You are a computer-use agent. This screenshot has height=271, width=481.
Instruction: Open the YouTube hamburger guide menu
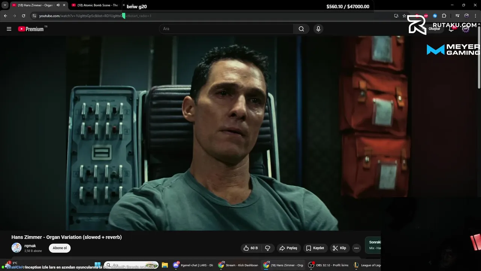(9, 29)
